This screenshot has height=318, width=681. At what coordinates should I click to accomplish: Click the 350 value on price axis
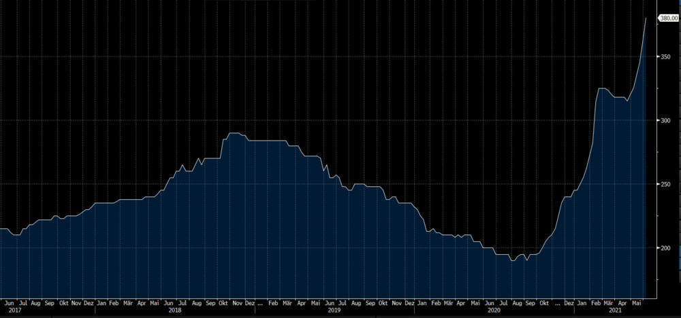(666, 57)
